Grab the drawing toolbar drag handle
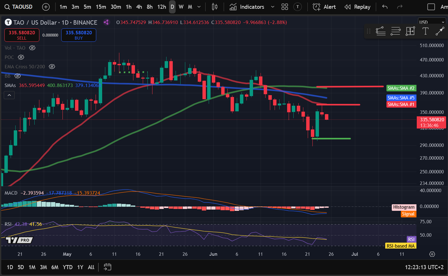Screen dimensions: 448x276 pyautogui.click(x=369, y=31)
